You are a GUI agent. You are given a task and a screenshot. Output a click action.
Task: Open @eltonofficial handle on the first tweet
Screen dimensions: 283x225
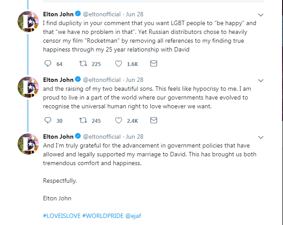[102, 14]
